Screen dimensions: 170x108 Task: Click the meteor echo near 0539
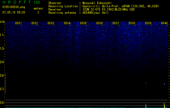146,83
